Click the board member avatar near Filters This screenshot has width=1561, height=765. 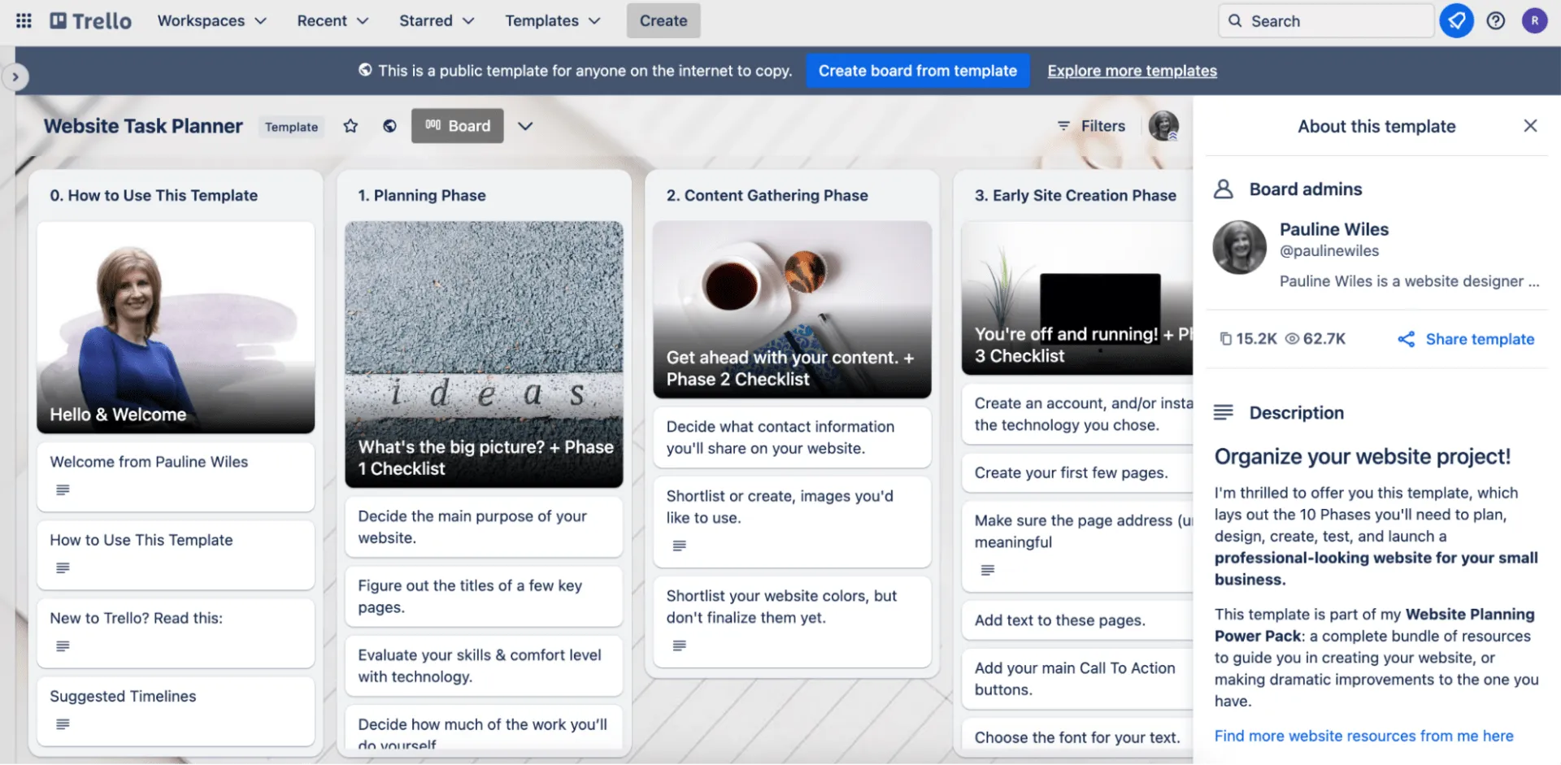1163,126
